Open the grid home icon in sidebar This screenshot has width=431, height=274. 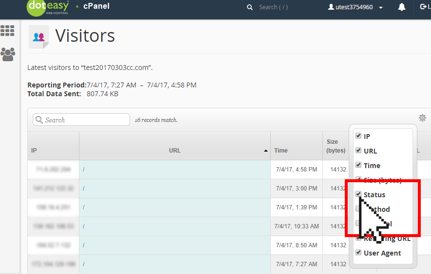(7, 31)
